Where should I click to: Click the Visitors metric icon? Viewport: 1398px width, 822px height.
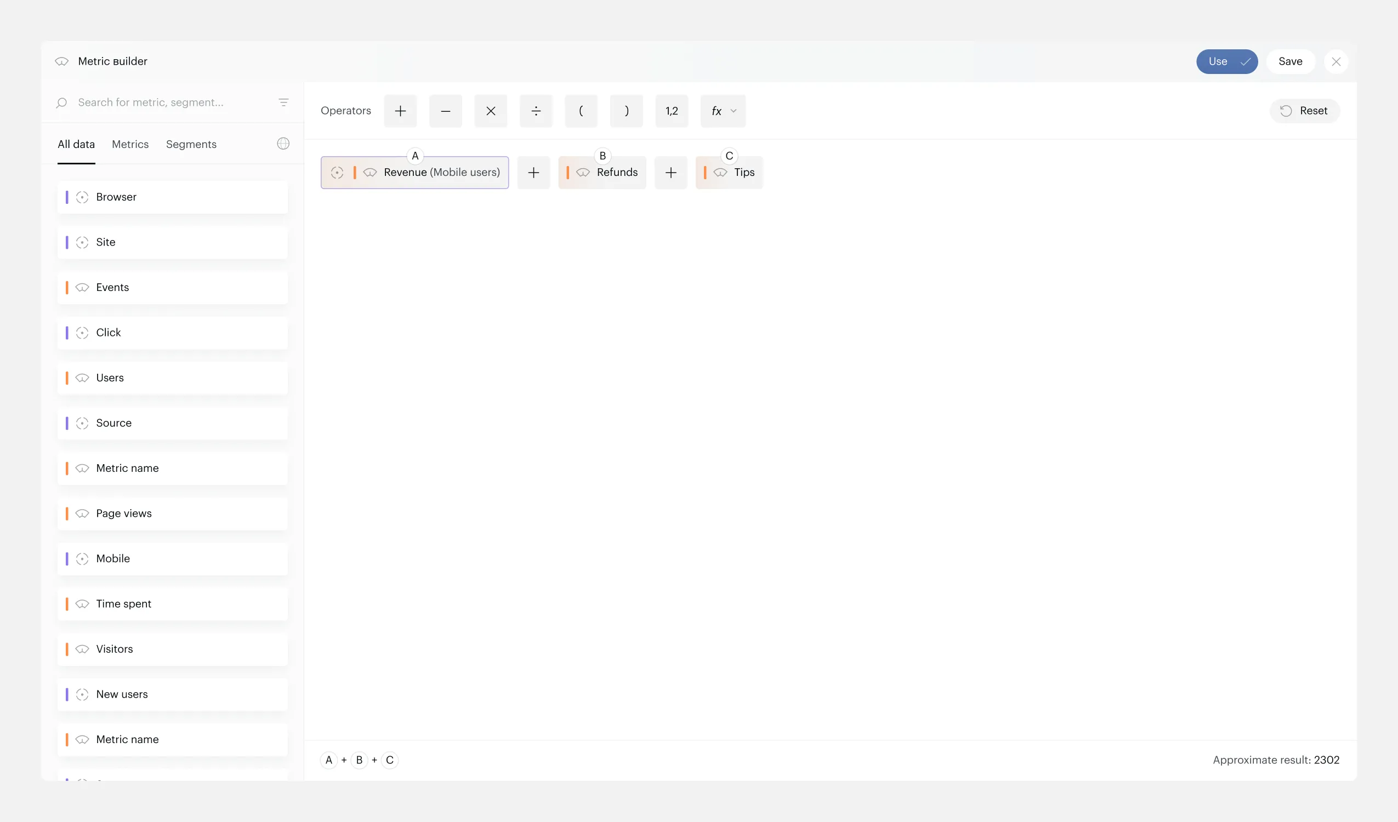coord(82,649)
